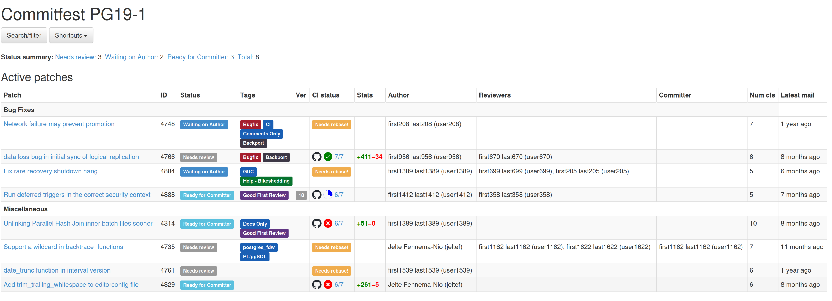Click red failed CI icon for patch 4314
The width and height of the screenshot is (832, 301).
[328, 224]
